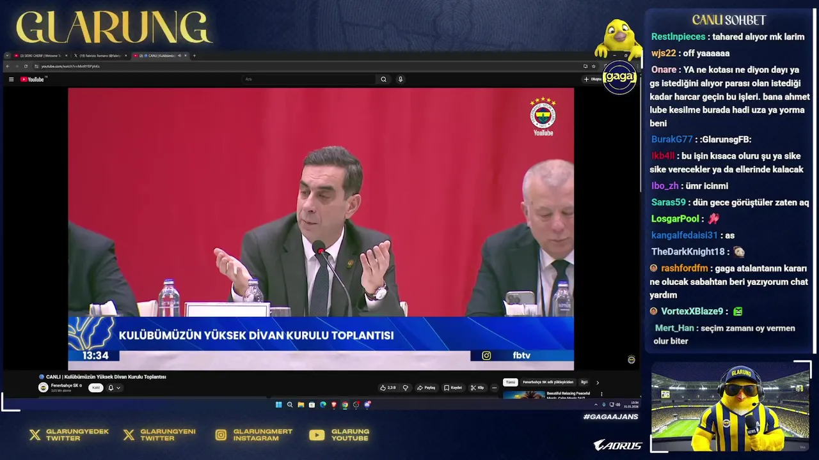The image size is (819, 460).
Task: Open Microsoft Edge from the taskbar
Action: pyautogui.click(x=323, y=404)
